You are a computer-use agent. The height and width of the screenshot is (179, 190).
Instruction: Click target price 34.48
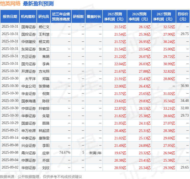coord(185,100)
